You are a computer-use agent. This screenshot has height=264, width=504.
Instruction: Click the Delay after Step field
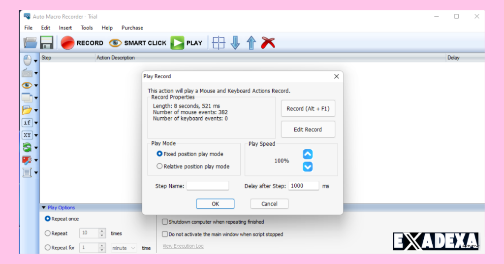(x=303, y=186)
